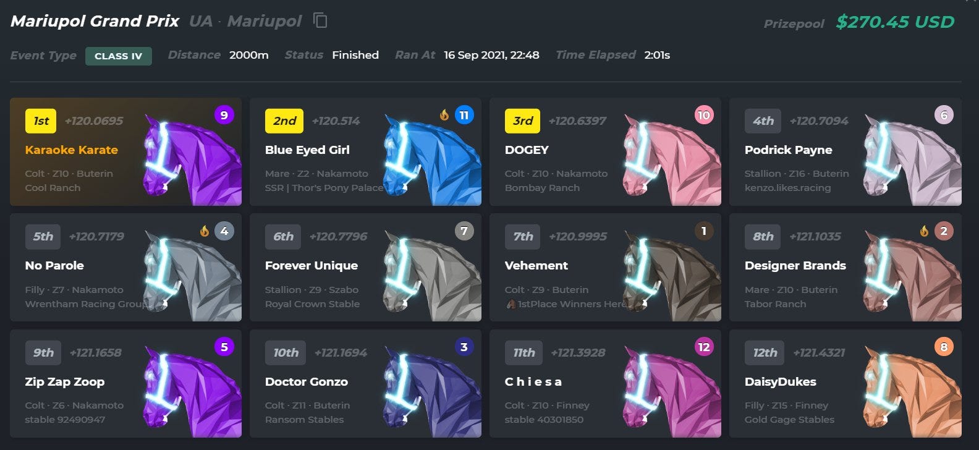Click the CLASS IV event type tag

click(119, 56)
